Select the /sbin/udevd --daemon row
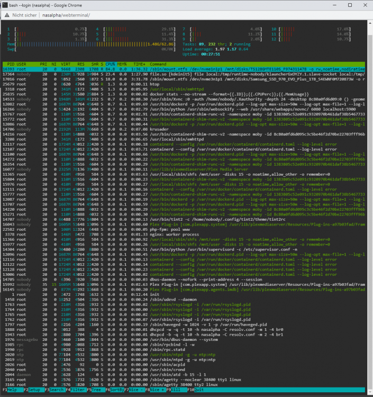373x397 pixels. 184,300
